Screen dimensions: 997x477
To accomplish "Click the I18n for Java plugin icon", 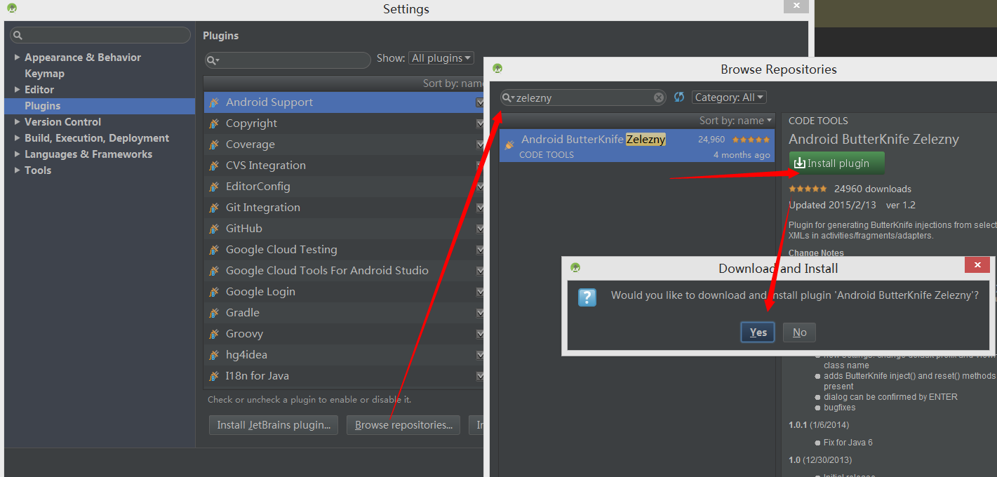I will point(214,376).
